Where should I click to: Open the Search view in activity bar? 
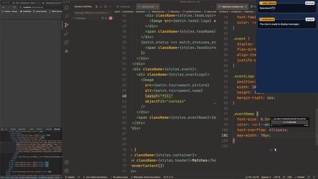[x=67, y=16]
